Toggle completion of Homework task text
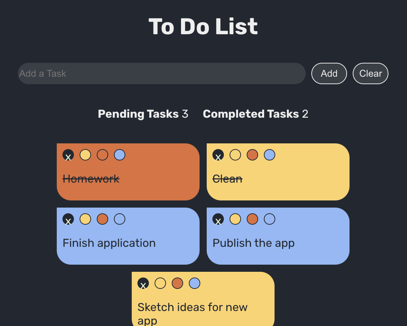Viewport: 407px width, 326px height. pyautogui.click(x=91, y=179)
